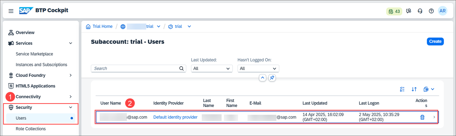456x136 pixels.
Task: Open the feedback chat icon
Action: (x=409, y=11)
